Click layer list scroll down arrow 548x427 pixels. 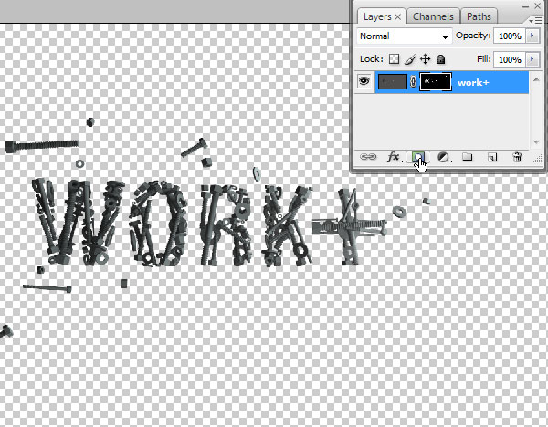[x=536, y=141]
